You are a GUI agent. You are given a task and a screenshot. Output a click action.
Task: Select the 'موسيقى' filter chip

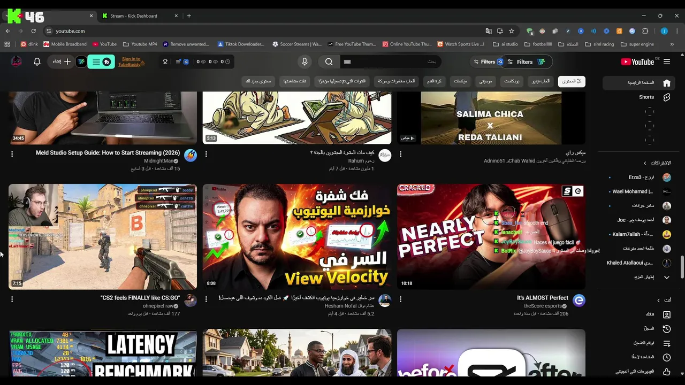tap(485, 81)
